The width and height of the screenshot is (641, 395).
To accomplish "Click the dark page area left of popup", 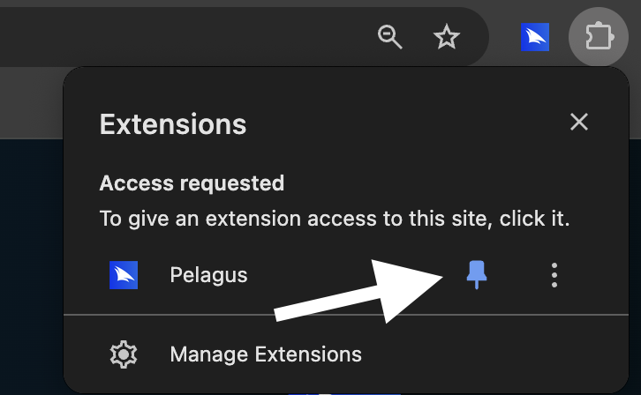I will coord(31,265).
